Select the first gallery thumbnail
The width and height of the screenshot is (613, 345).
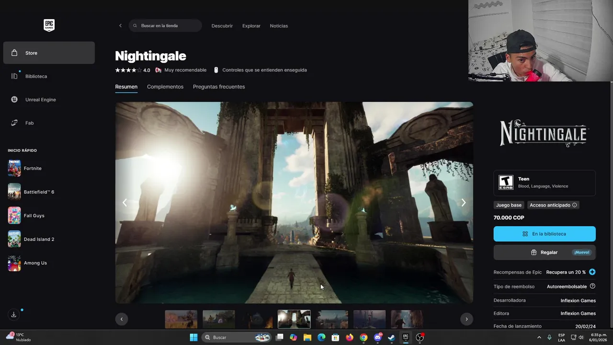(x=181, y=319)
